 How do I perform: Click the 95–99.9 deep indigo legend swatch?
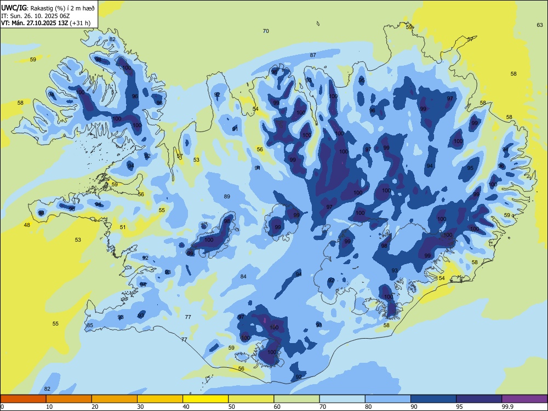pos(479,399)
